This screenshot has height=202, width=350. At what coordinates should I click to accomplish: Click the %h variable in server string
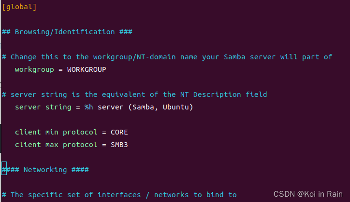(x=88, y=107)
